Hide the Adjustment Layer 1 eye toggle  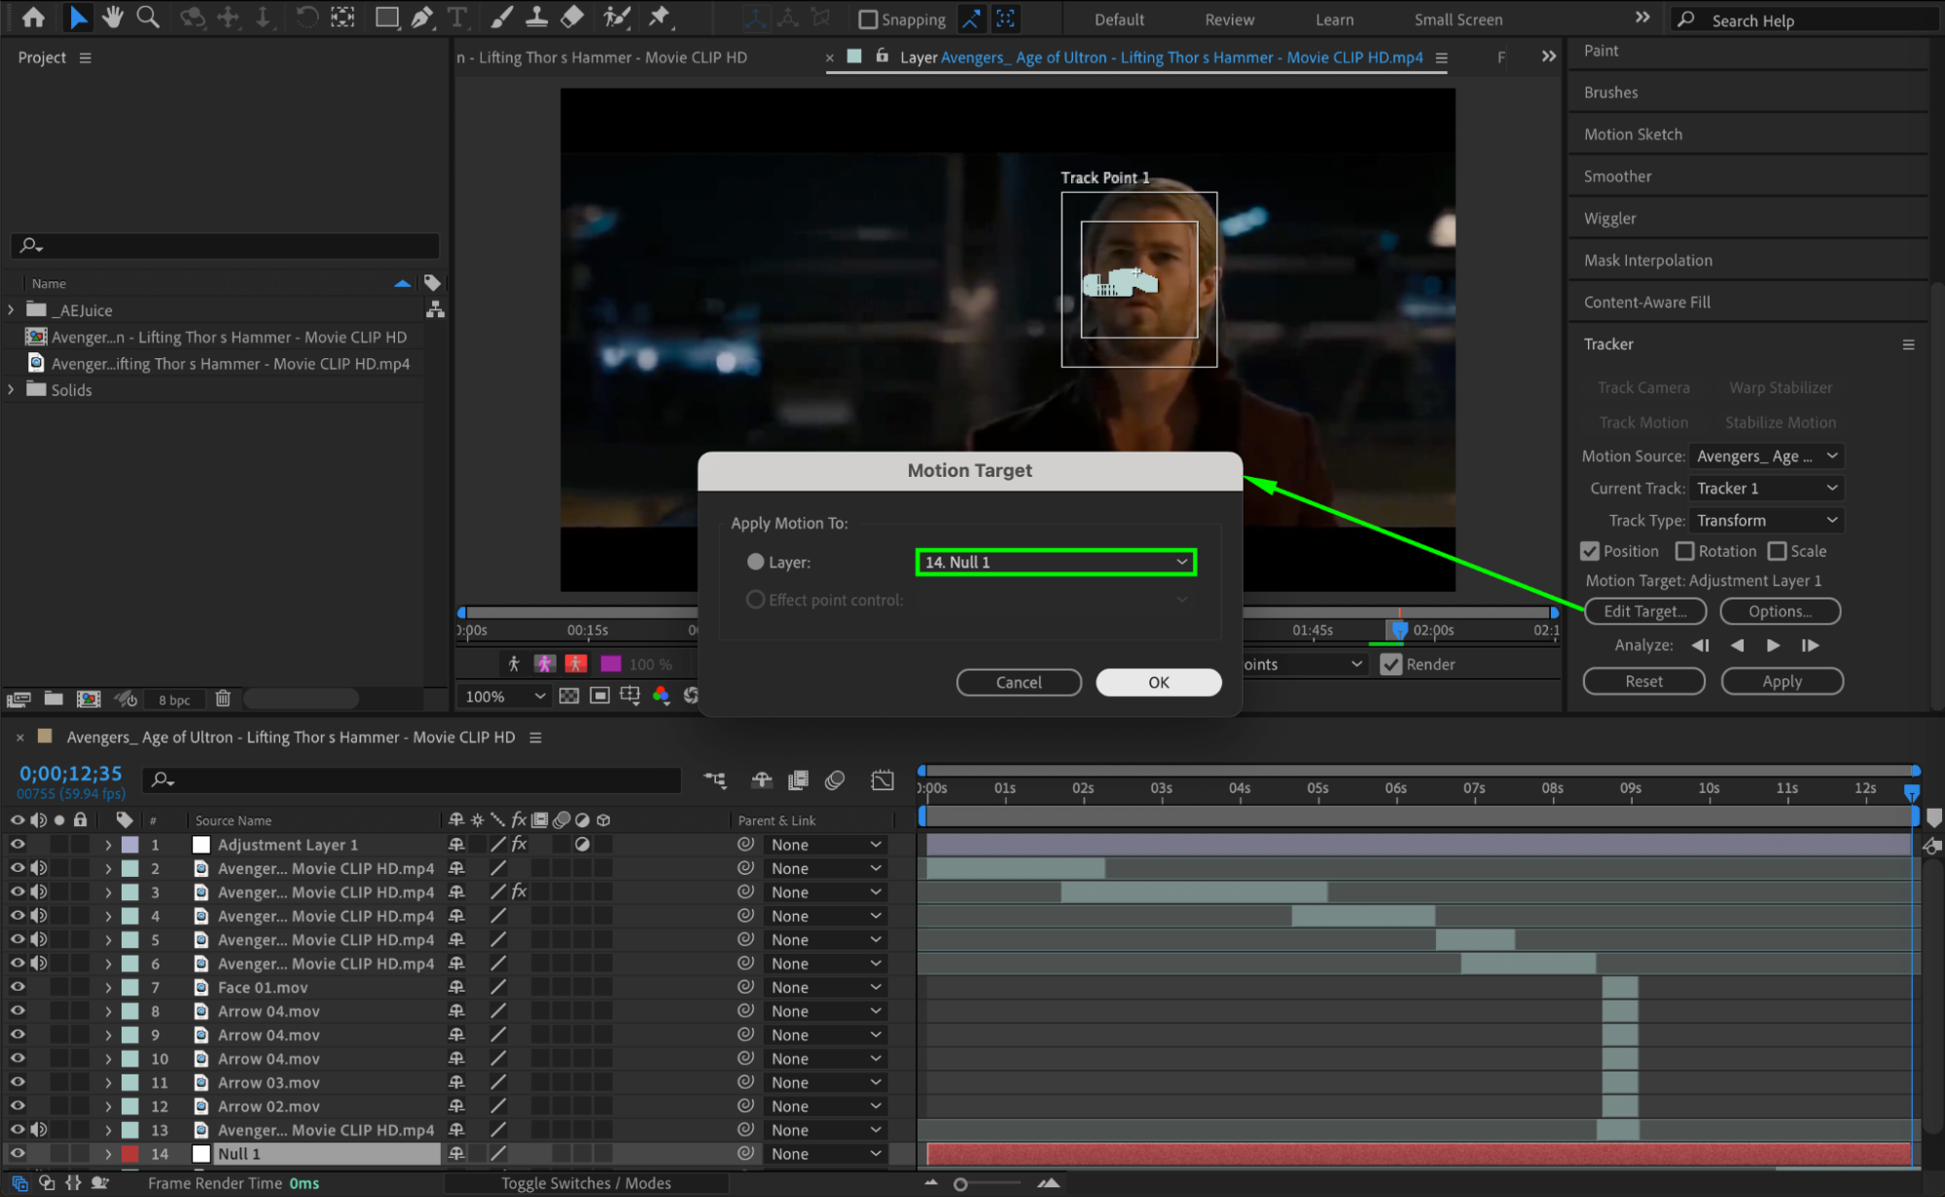click(x=18, y=845)
